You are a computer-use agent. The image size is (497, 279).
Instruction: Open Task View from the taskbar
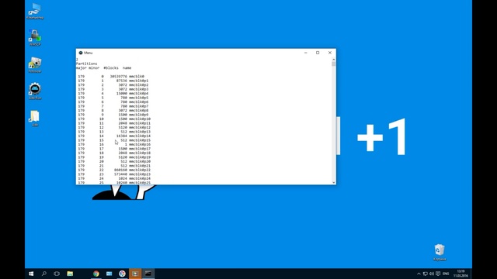tap(57, 274)
